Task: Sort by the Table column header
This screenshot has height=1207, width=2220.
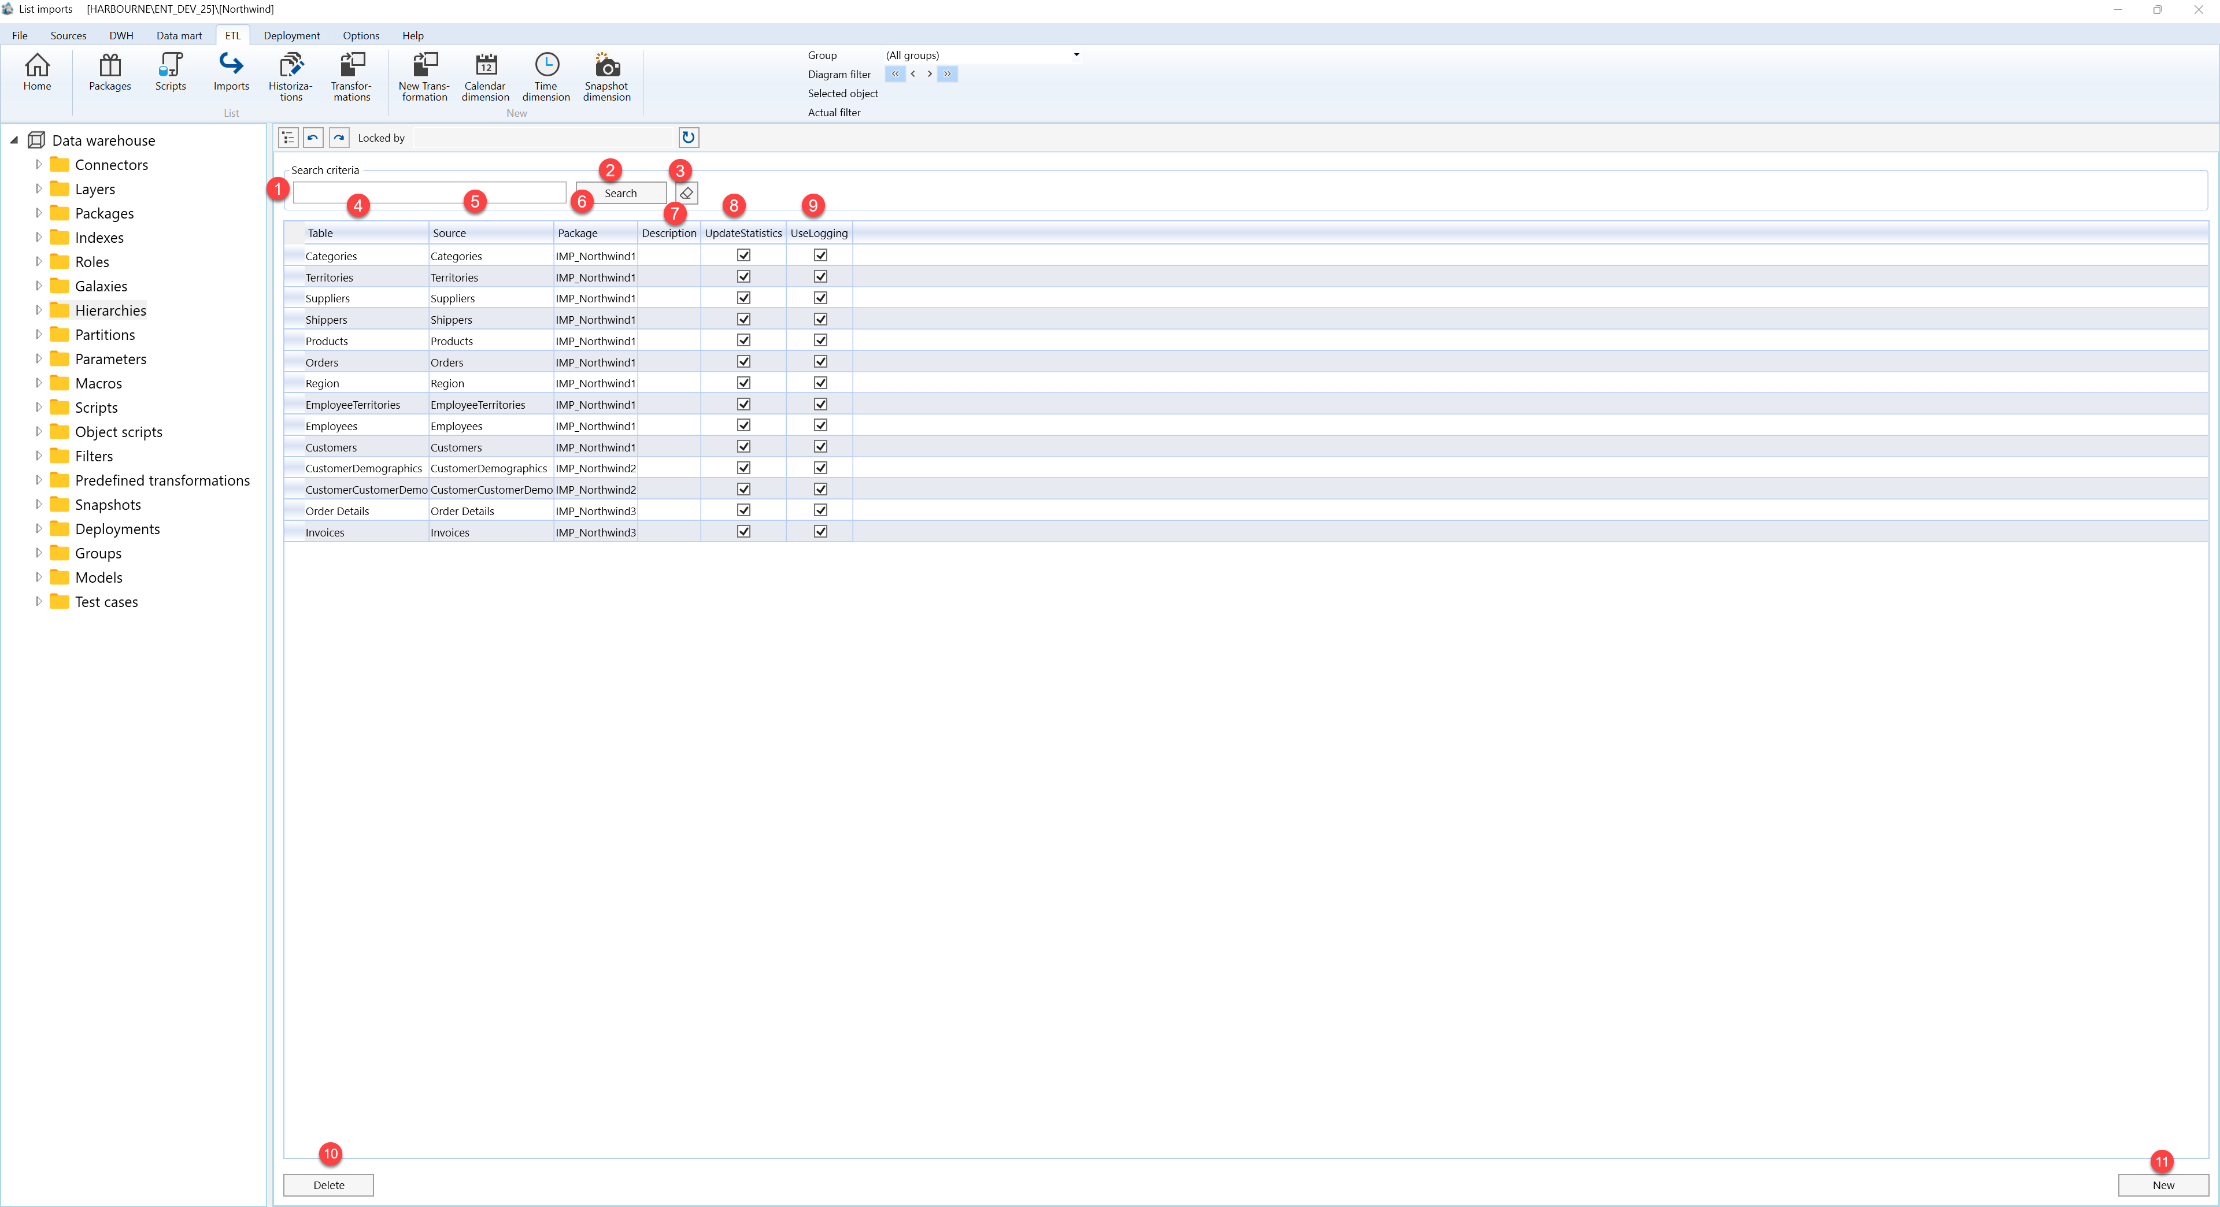Action: pyautogui.click(x=367, y=232)
